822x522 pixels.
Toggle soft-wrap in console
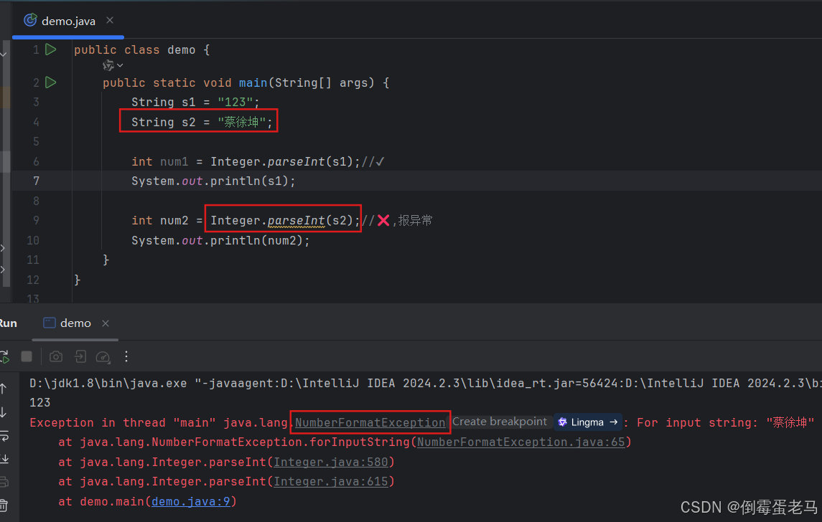point(4,435)
